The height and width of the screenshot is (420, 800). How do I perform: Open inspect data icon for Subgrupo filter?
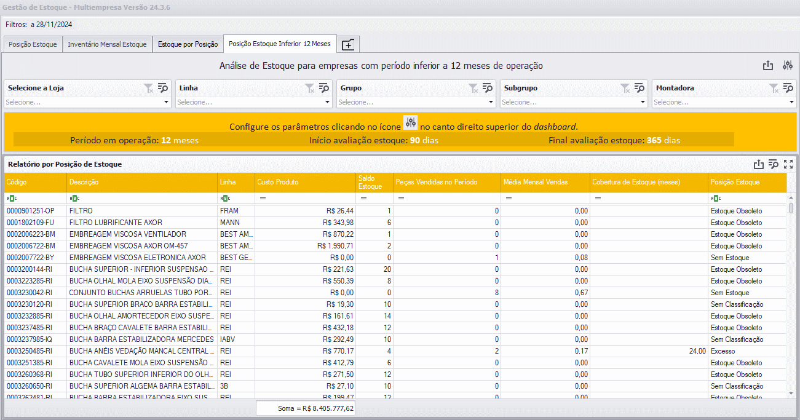point(640,88)
